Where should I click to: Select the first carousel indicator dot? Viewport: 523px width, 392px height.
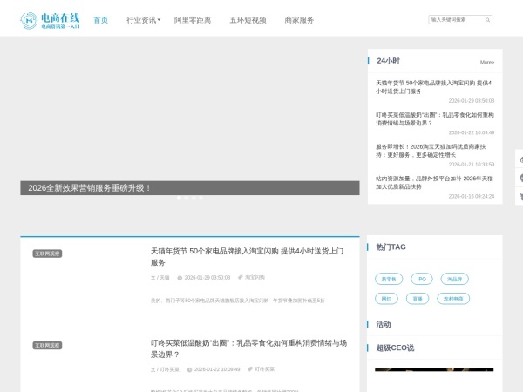coord(179,198)
